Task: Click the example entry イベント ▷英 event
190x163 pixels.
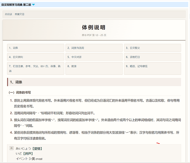Action: 29,159
